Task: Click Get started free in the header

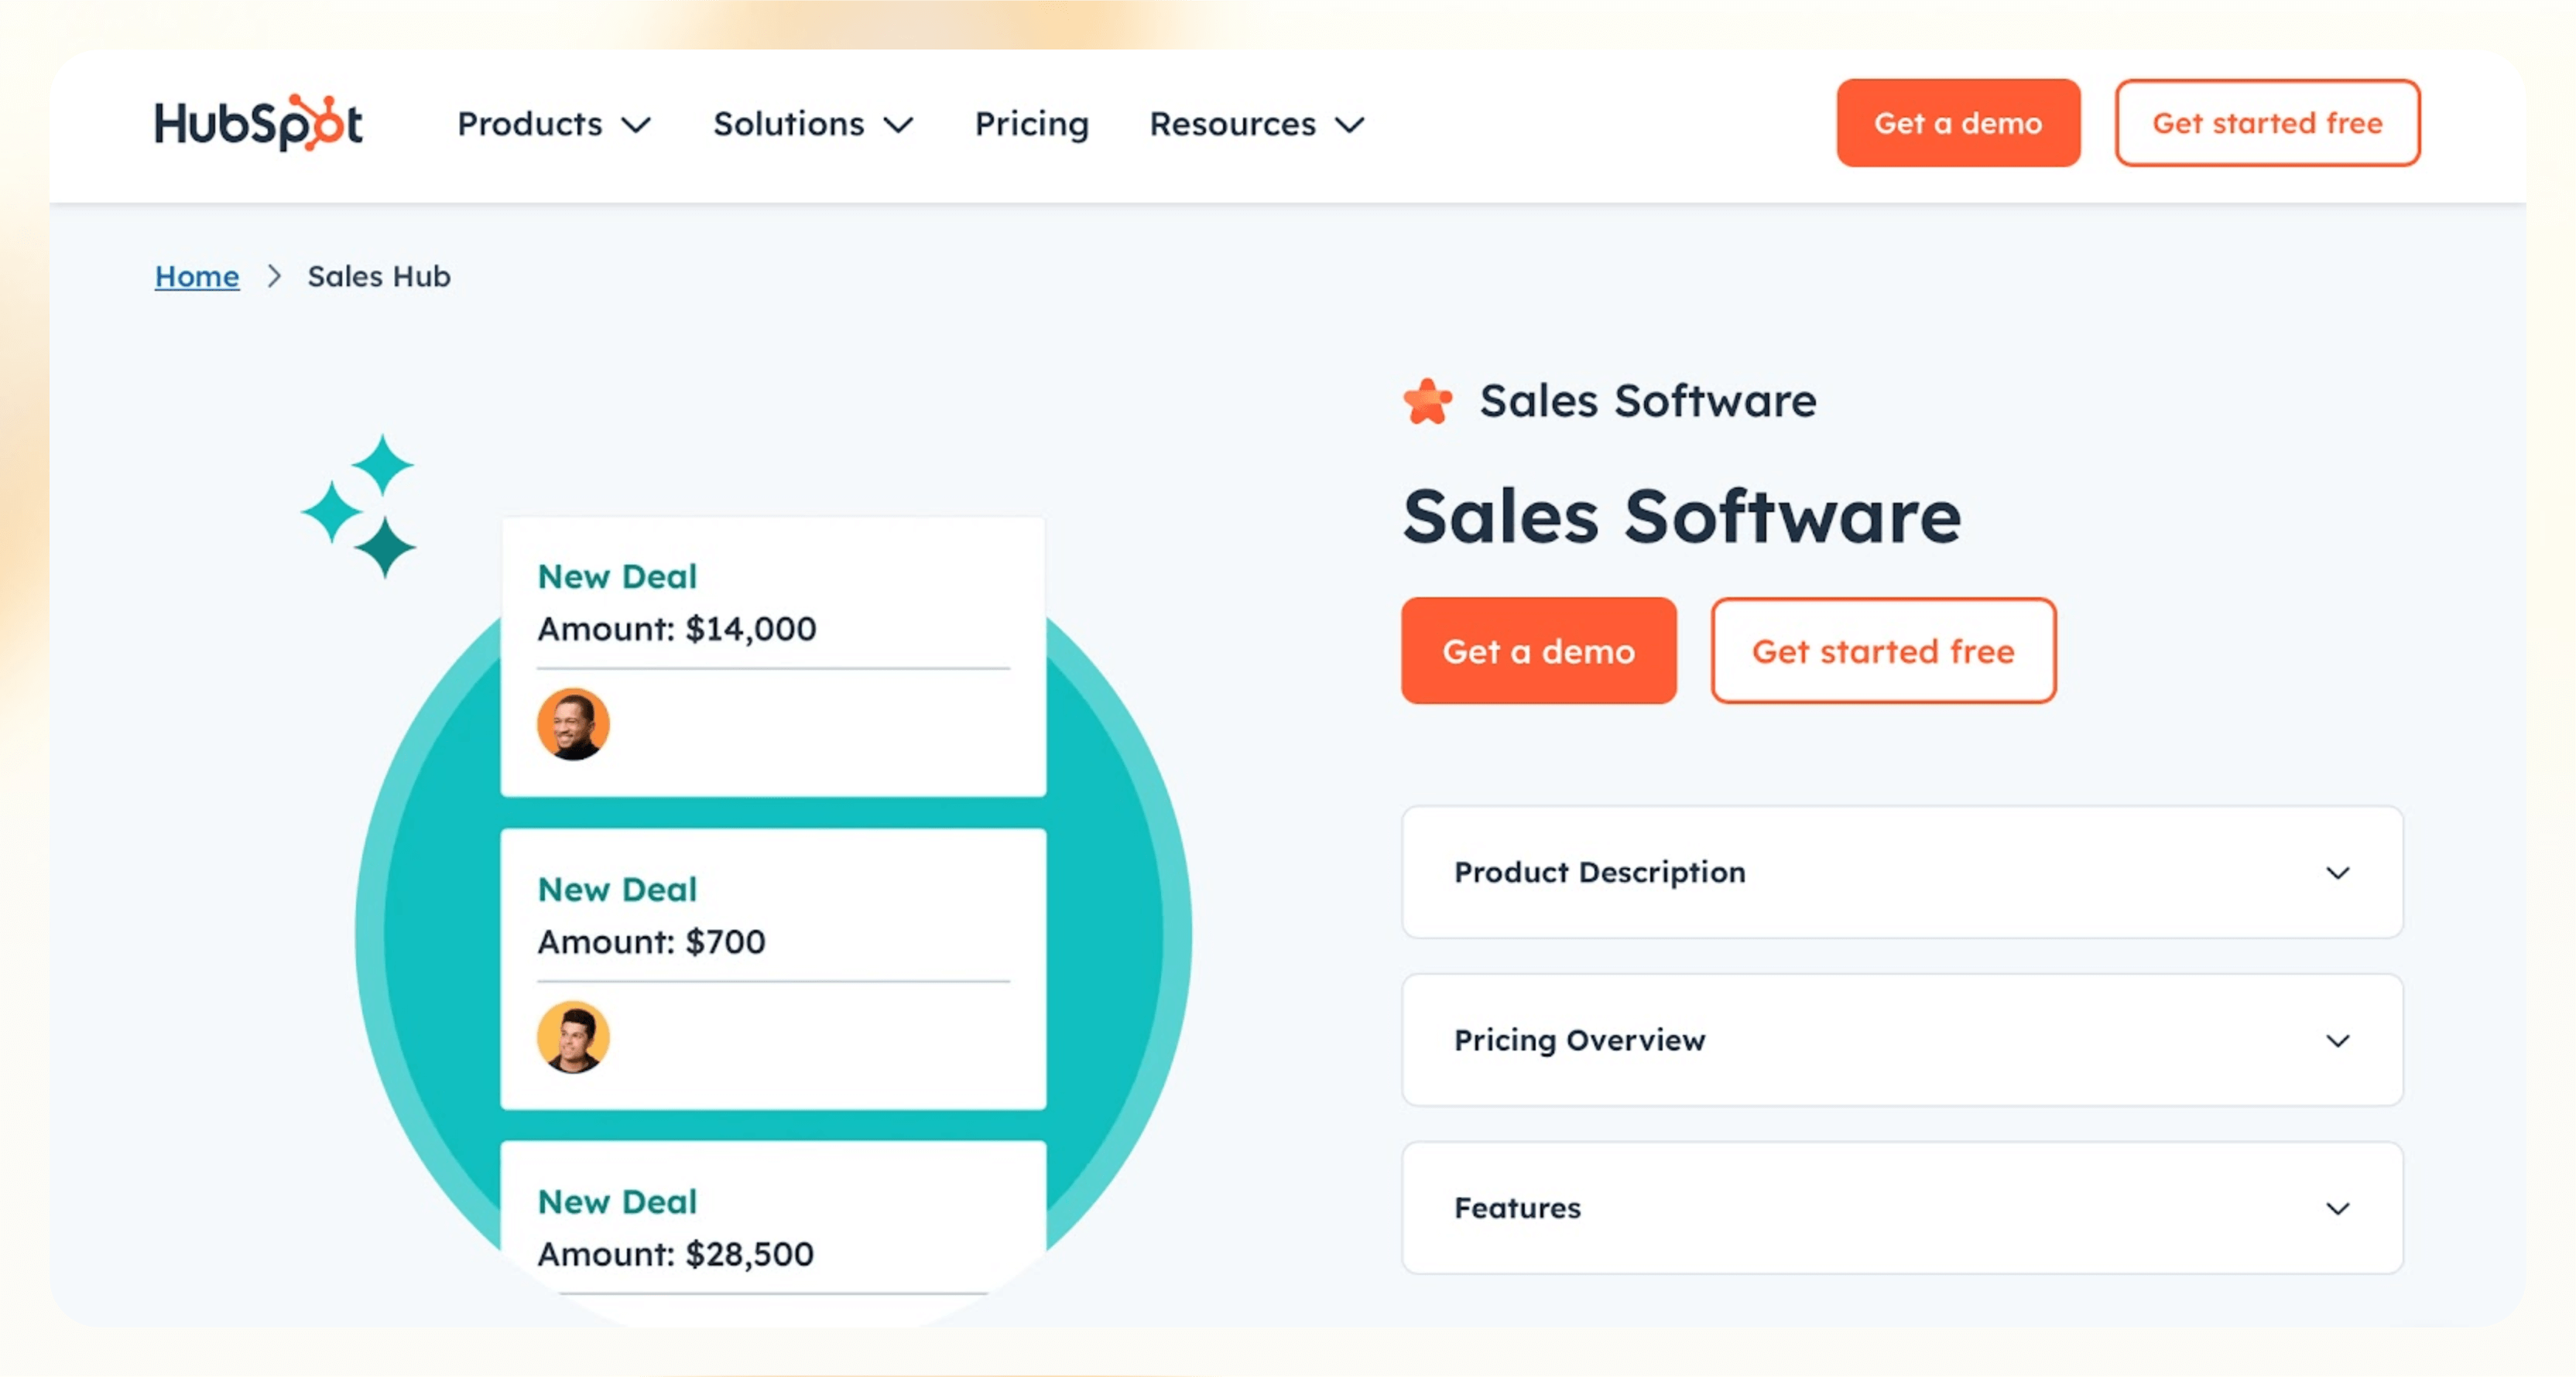Action: pyautogui.click(x=2266, y=123)
